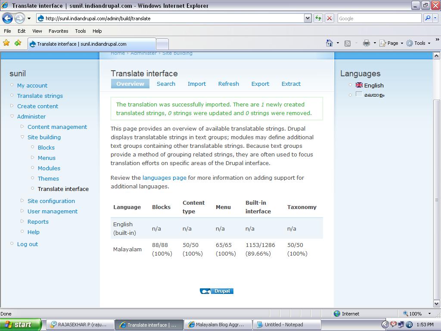Click the vertical scrollbar up arrow
This screenshot has height=331, width=441.
tap(437, 55)
